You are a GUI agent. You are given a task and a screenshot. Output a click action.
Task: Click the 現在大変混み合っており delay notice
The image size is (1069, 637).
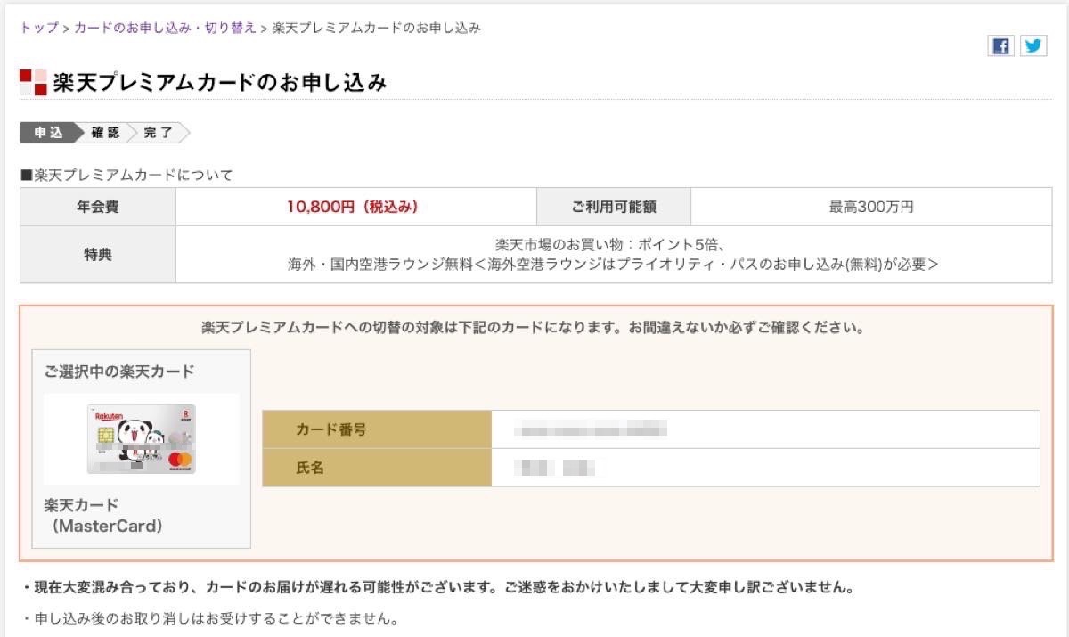click(438, 588)
